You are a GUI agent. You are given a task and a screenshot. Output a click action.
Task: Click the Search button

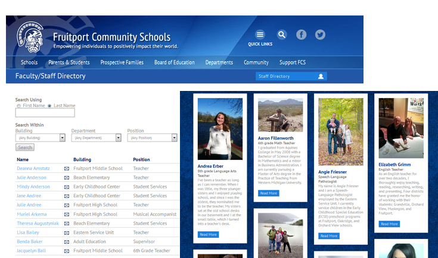(25, 147)
